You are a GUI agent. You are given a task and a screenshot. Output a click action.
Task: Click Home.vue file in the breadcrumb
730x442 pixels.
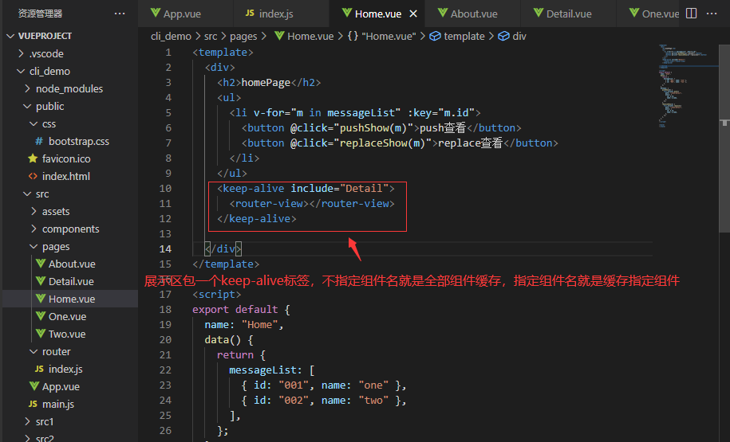coord(304,37)
